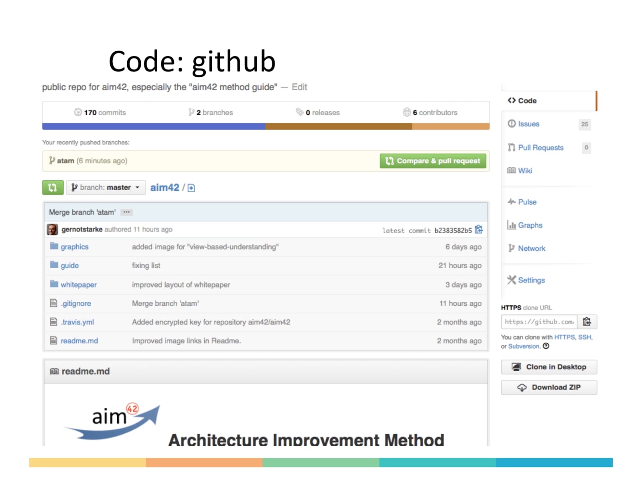Click the Issues count badge 25

[x=585, y=124]
